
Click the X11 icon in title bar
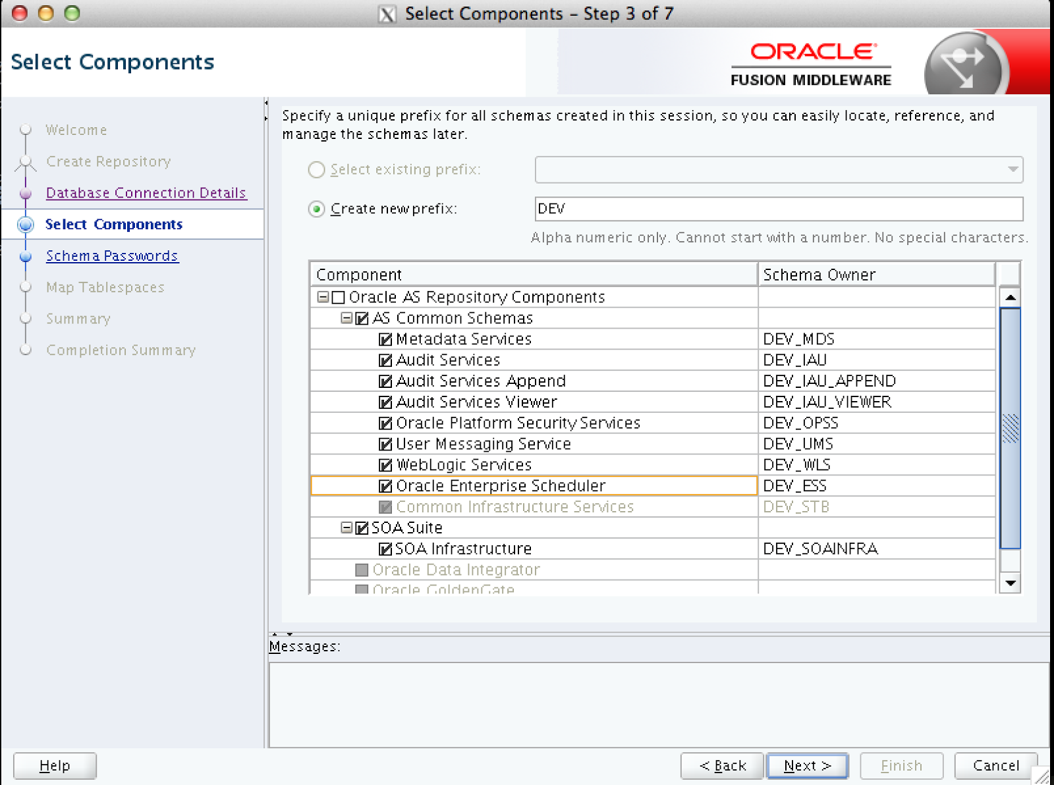pos(387,14)
